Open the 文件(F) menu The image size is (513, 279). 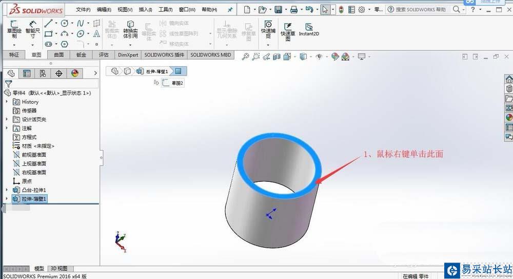click(x=83, y=10)
